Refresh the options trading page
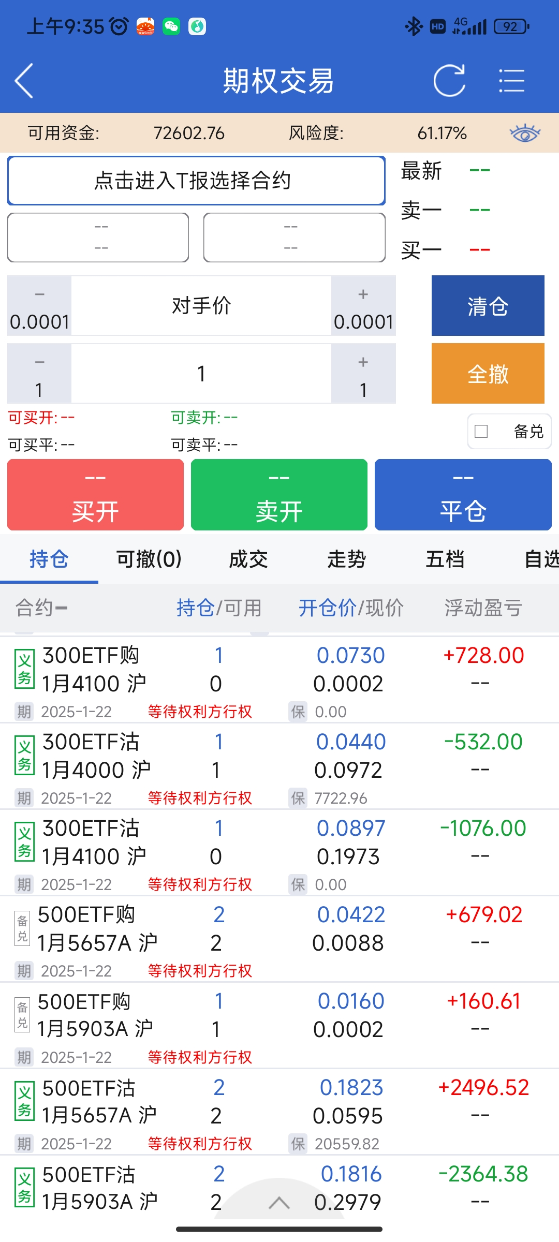Image resolution: width=559 pixels, height=1242 pixels. [x=449, y=81]
